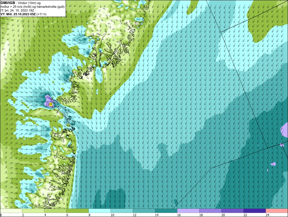Click the 4-6 m/s green legend swatch
This screenshot has height=217, width=288.
coord(55,211)
